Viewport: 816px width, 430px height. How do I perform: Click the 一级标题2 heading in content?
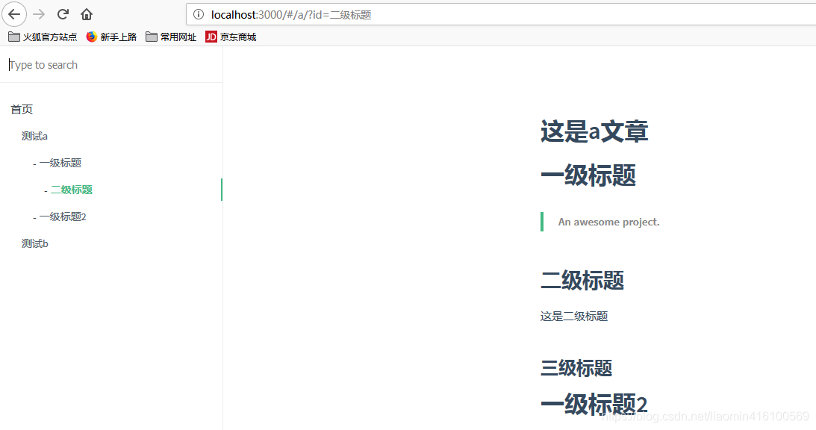[x=594, y=405]
